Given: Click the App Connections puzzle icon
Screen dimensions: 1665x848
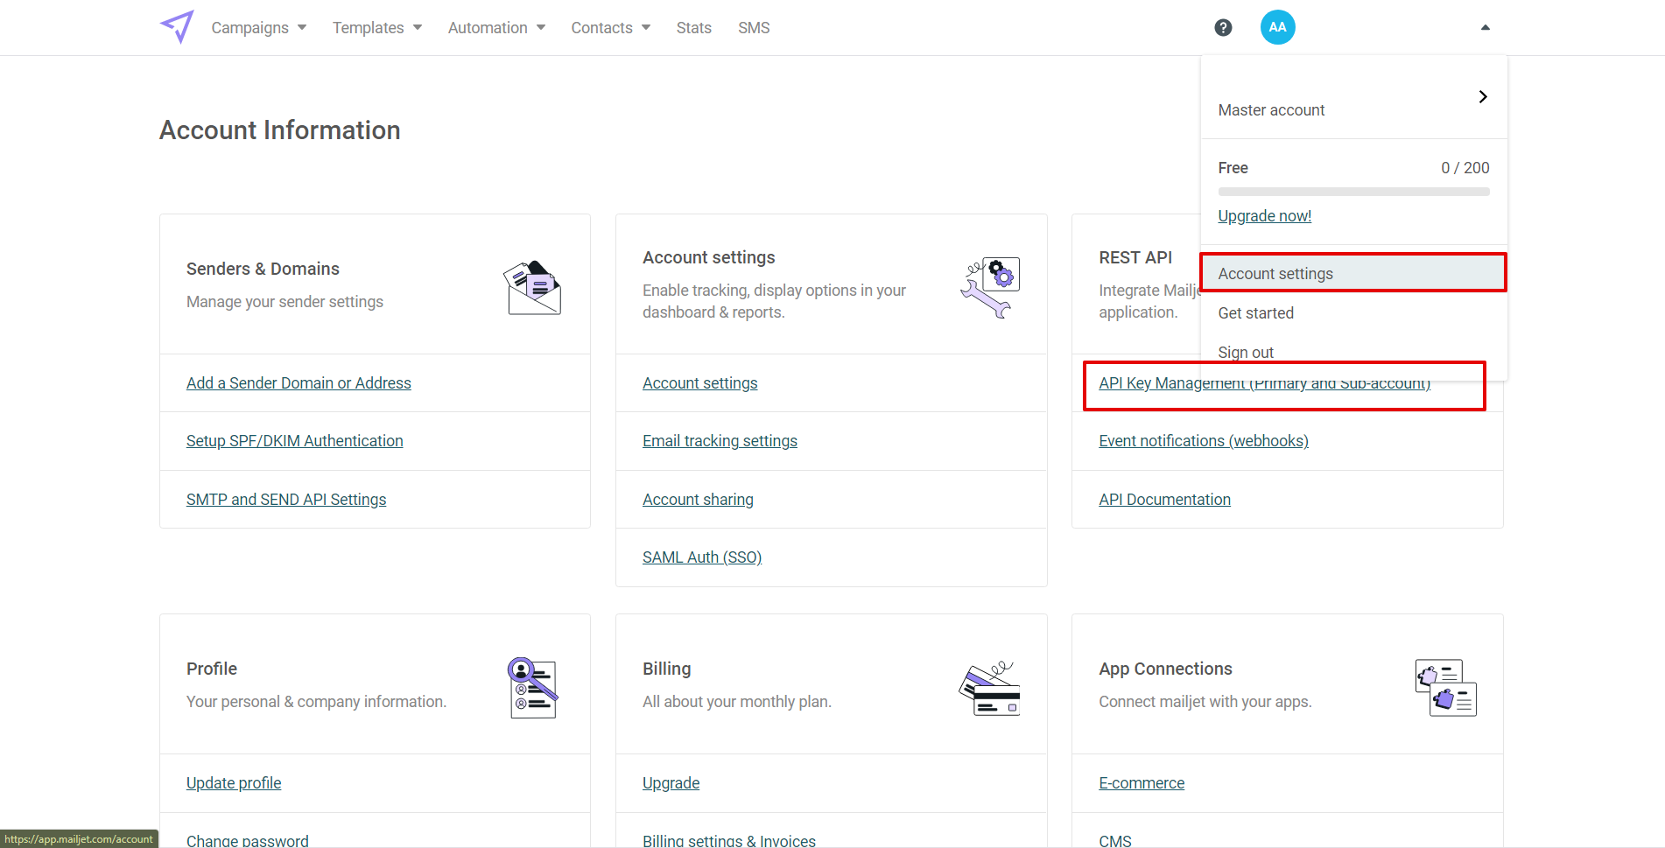Looking at the screenshot, I should tap(1446, 688).
